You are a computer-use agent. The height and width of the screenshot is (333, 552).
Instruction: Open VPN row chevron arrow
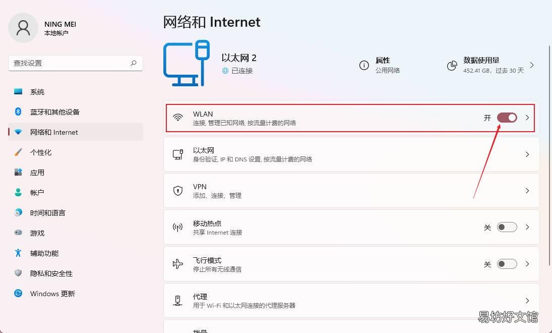tap(527, 191)
